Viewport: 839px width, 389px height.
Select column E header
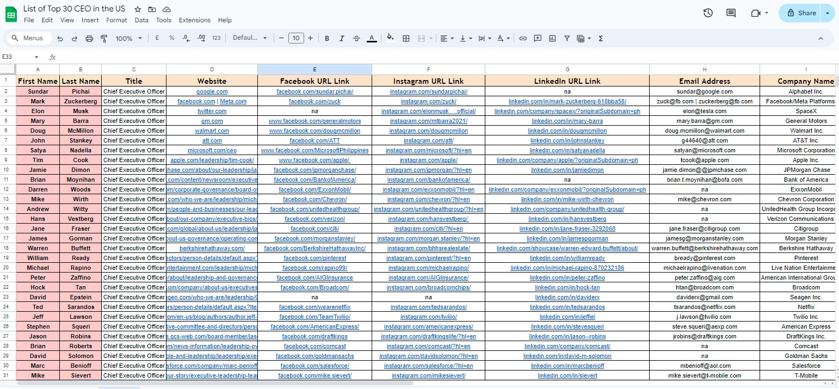(314, 70)
